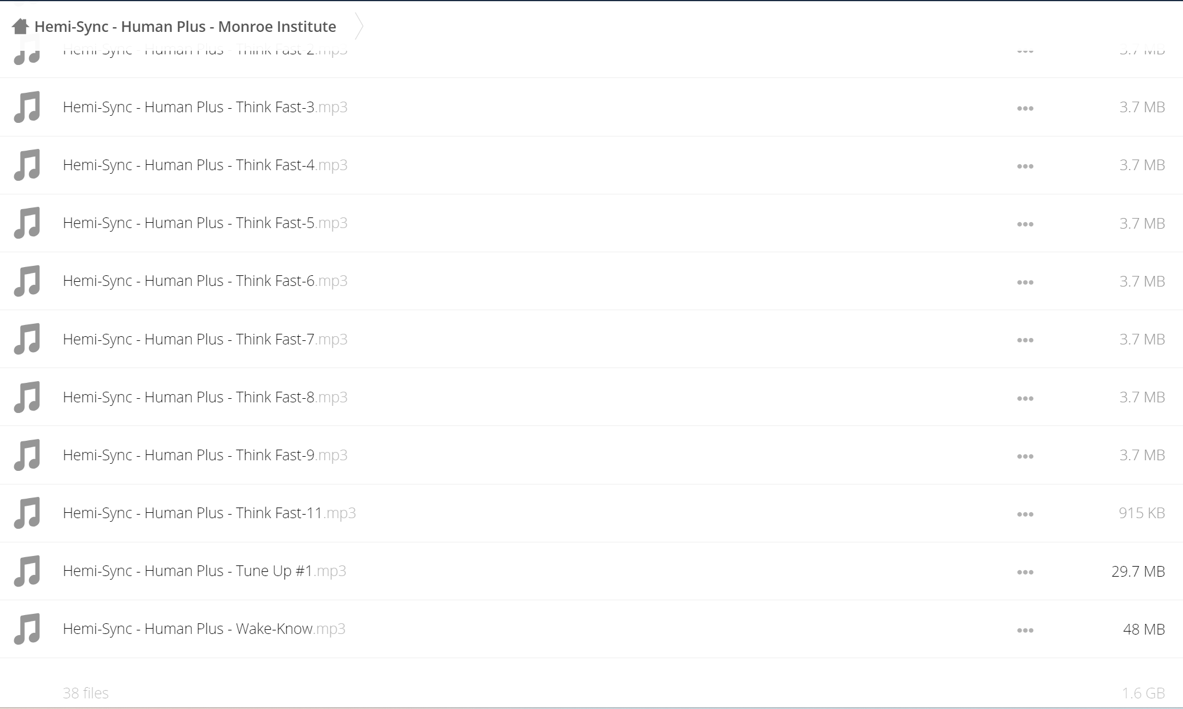
Task: Open more actions for Think Fast-11.mp3
Action: (x=1025, y=514)
